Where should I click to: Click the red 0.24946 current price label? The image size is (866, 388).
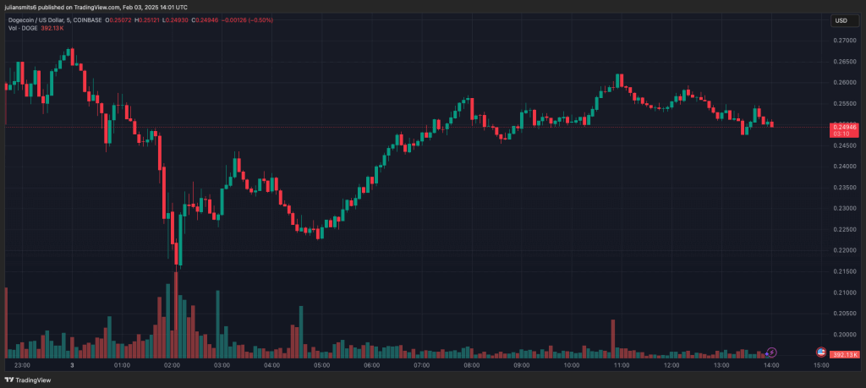(845, 127)
